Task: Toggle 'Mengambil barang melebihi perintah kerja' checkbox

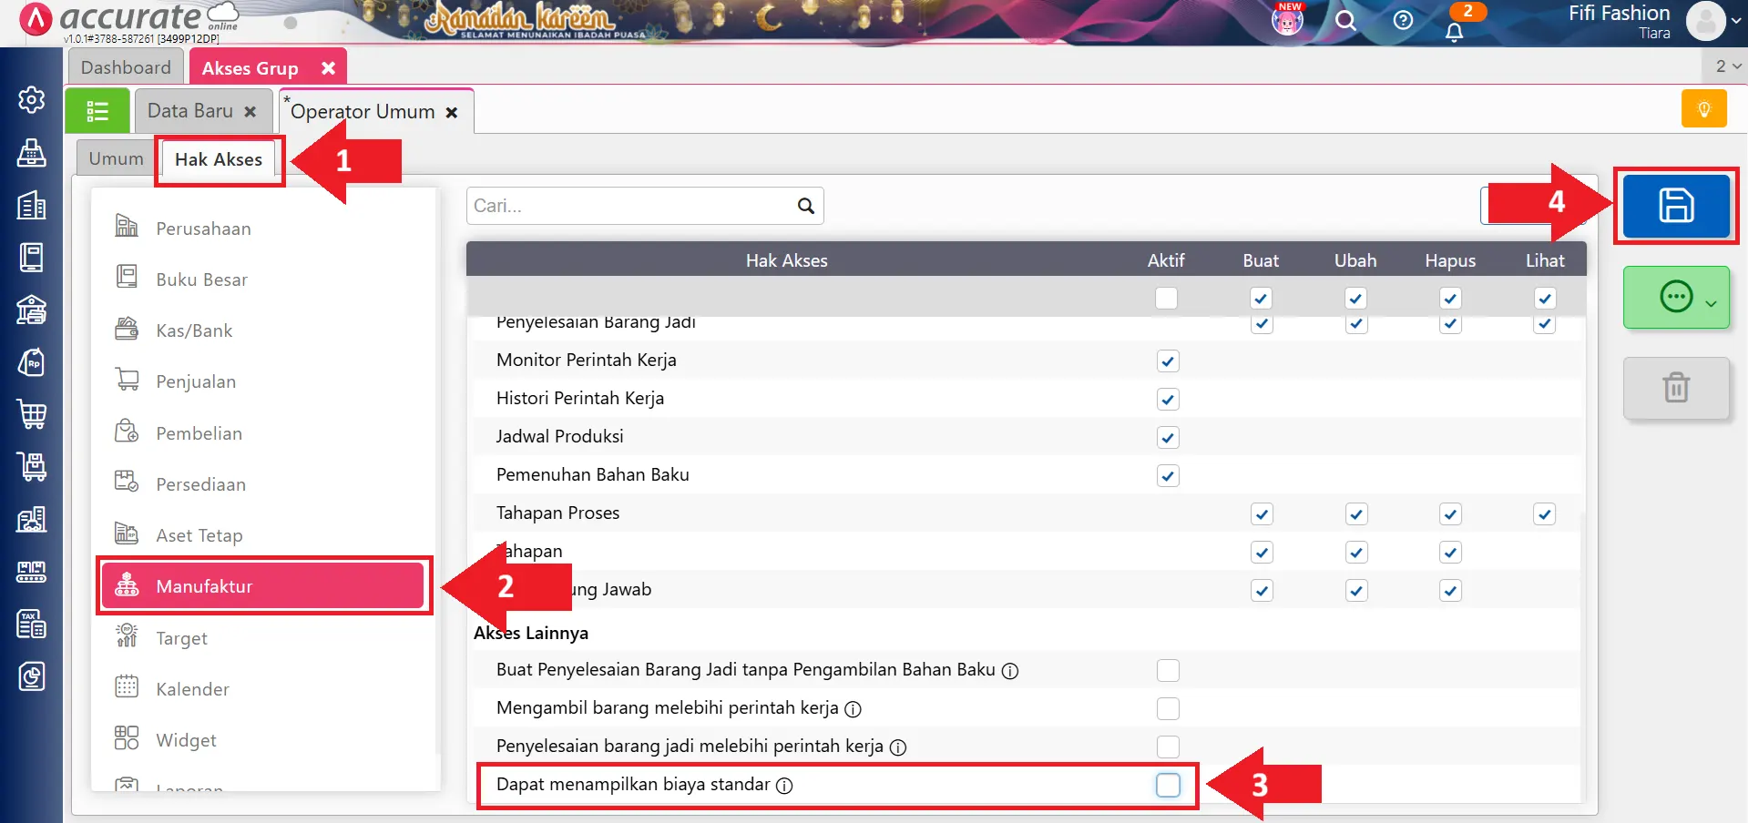Action: point(1167,708)
